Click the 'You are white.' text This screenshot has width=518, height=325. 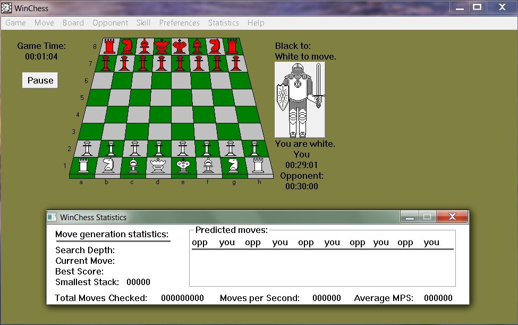click(305, 144)
